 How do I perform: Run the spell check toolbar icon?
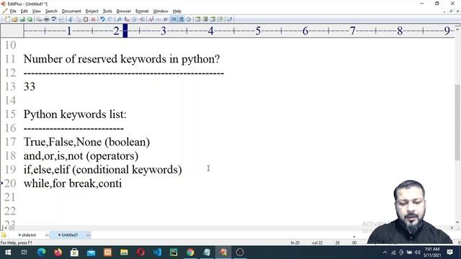(x=54, y=19)
